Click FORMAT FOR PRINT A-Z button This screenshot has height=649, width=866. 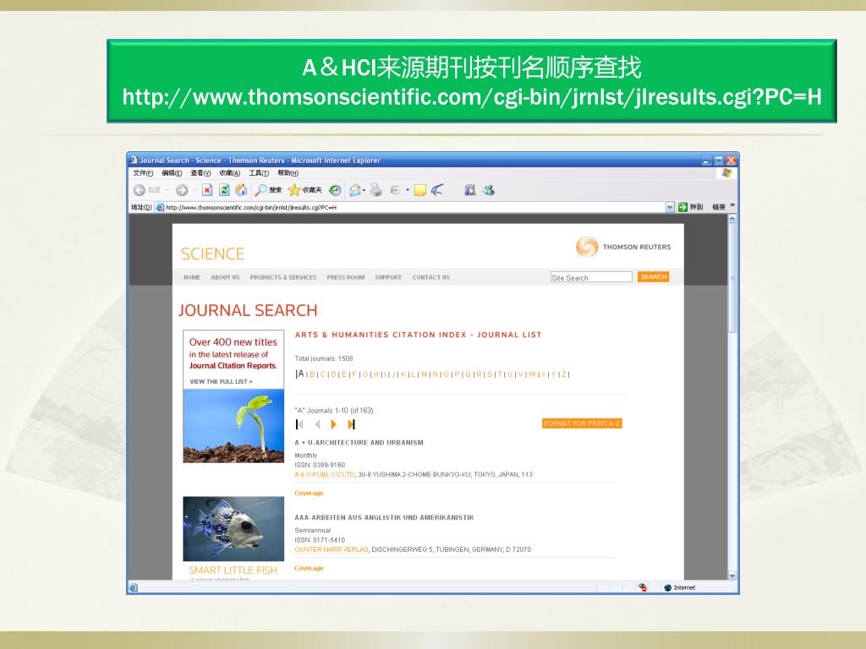582,424
